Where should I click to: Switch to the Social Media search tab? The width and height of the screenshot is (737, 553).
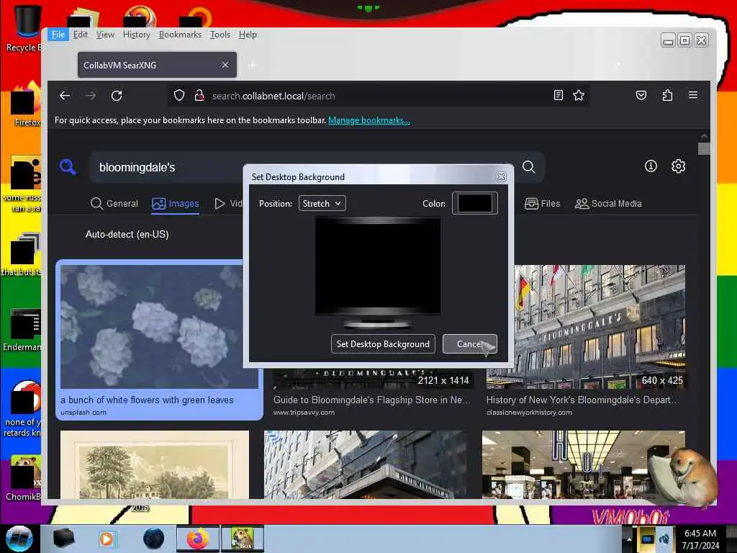tap(608, 203)
